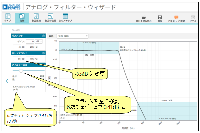Click the stopband -55 dB attenuation field
The width and height of the screenshot is (200, 133).
[x=17, y=59]
